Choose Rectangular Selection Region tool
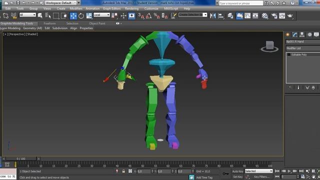 pyautogui.click(x=56, y=15)
